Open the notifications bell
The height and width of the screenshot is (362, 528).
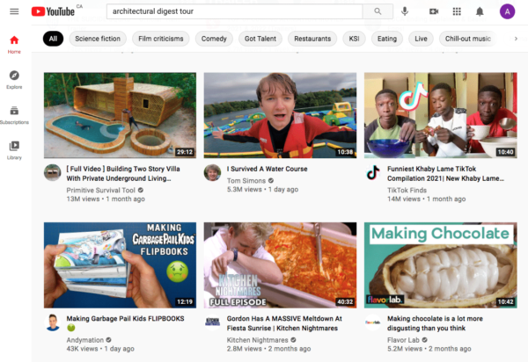[480, 11]
